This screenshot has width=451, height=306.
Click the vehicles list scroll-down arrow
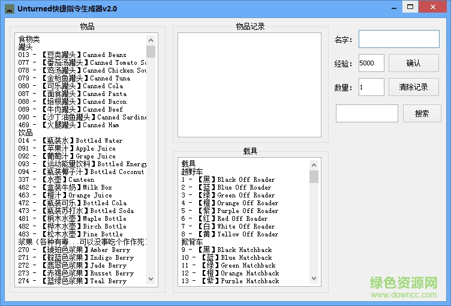pos(314,278)
